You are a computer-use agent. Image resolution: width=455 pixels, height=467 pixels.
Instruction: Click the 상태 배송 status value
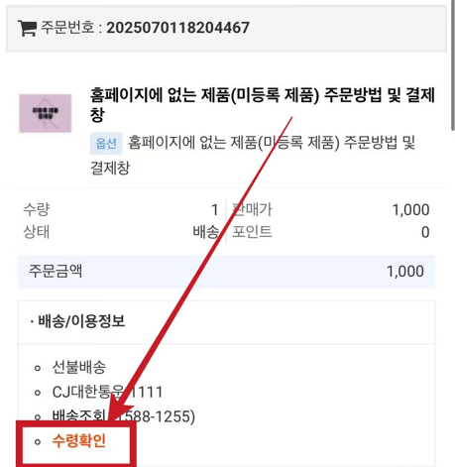pyautogui.click(x=206, y=232)
